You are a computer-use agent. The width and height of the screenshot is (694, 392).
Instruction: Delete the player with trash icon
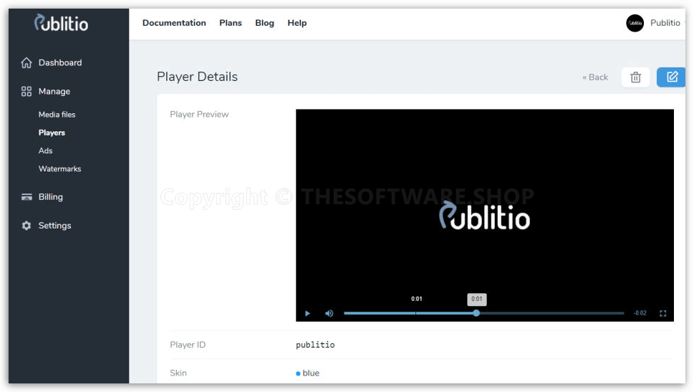tap(635, 77)
